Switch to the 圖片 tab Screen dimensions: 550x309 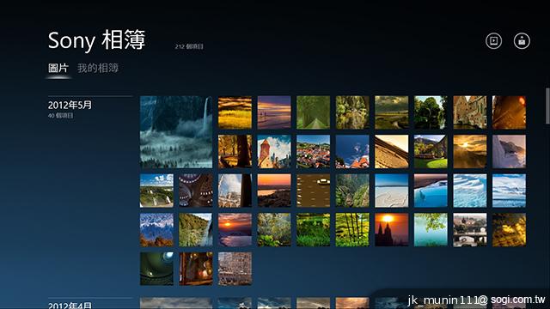pyautogui.click(x=58, y=68)
